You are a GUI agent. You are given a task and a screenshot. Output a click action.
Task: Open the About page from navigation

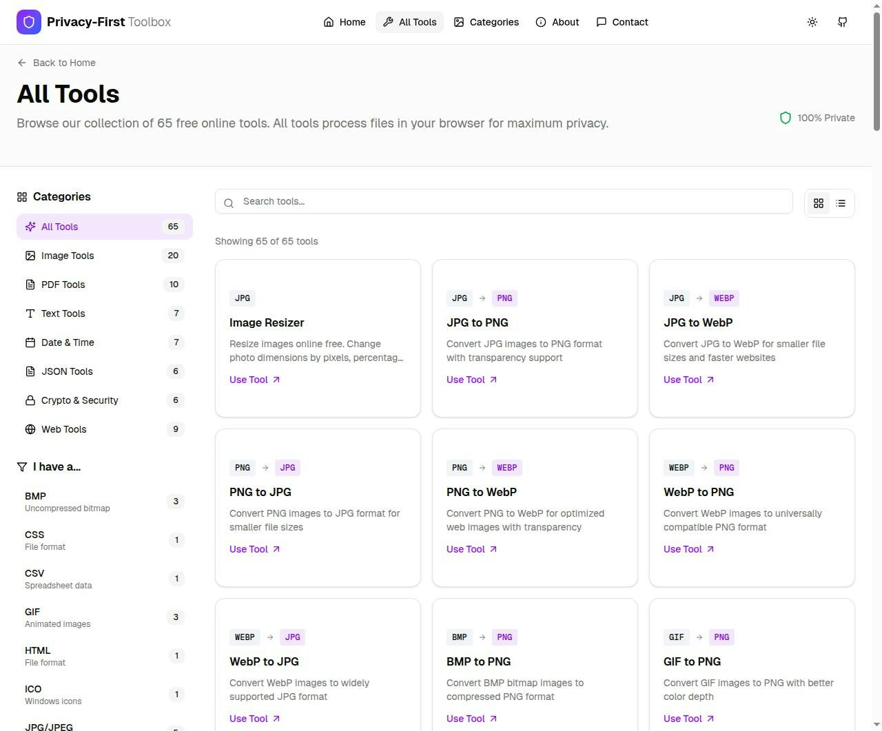click(x=557, y=21)
